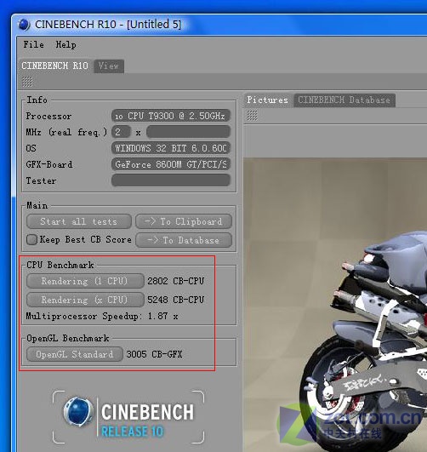Copy results with To Clipboard button

tap(184, 221)
